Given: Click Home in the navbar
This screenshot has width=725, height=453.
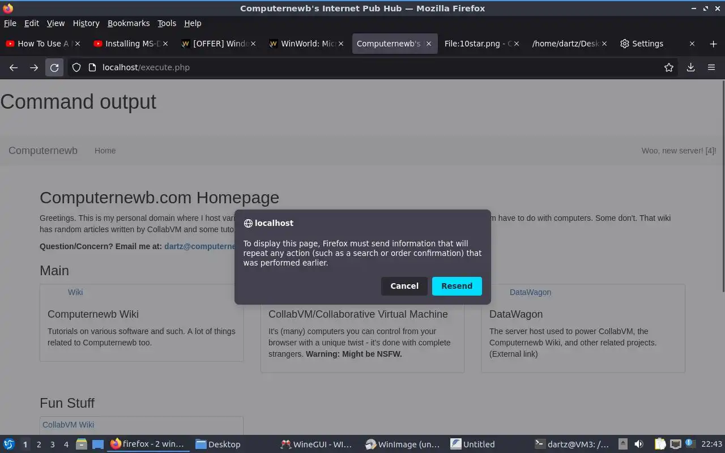Looking at the screenshot, I should (105, 151).
